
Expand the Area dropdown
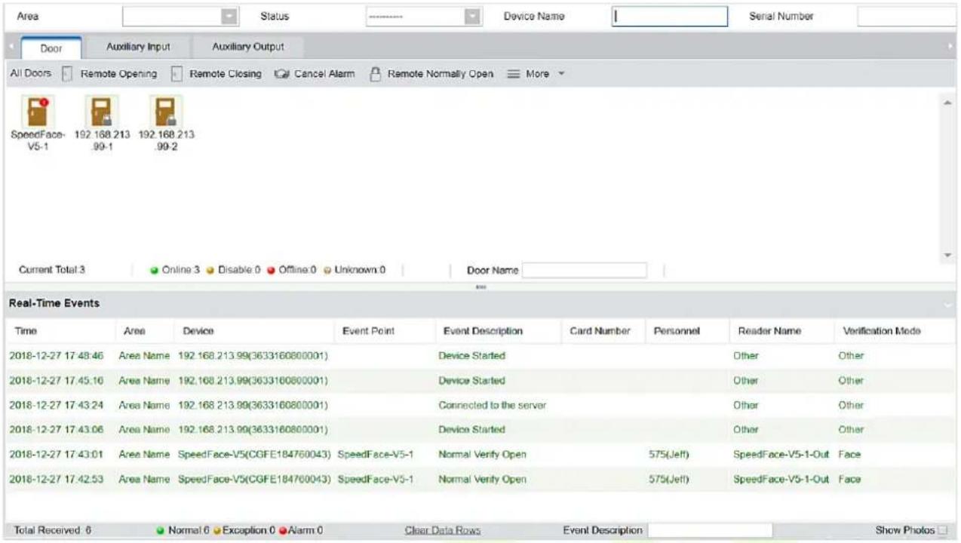pyautogui.click(x=230, y=17)
